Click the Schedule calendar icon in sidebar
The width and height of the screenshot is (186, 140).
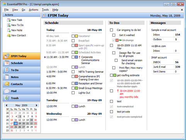coord(7,63)
